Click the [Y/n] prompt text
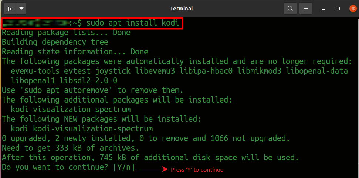This screenshot has height=178, width=359. coord(124,167)
